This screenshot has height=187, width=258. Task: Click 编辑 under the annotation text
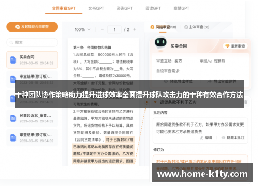(206, 138)
